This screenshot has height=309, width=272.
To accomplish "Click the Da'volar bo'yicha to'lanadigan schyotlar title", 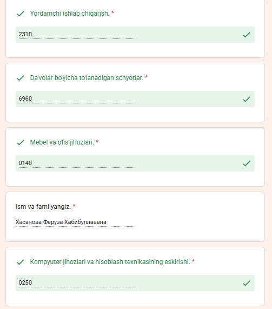I will [x=87, y=78].
